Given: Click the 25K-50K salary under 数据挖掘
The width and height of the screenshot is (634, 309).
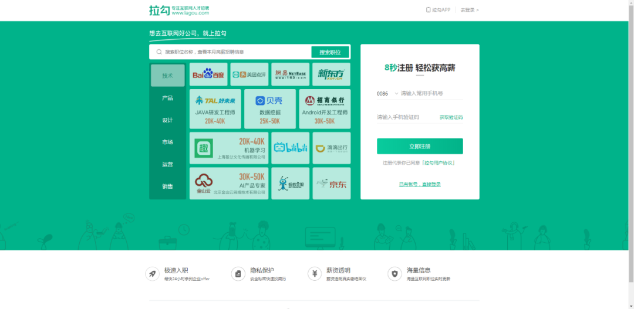Looking at the screenshot, I should (270, 121).
